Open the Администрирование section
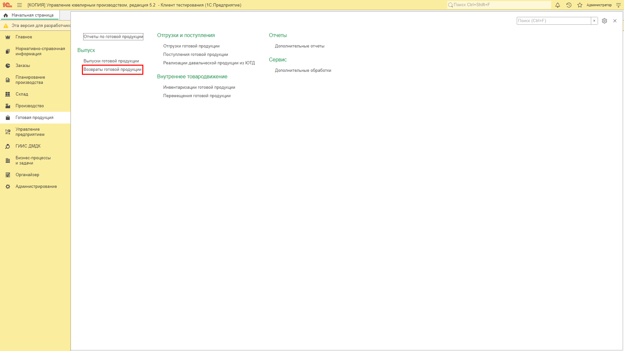The width and height of the screenshot is (624, 351). 35,187
